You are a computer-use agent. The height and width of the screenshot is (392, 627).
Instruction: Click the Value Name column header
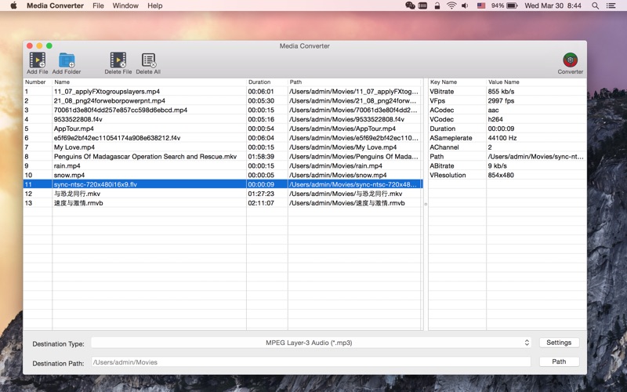[x=537, y=82]
